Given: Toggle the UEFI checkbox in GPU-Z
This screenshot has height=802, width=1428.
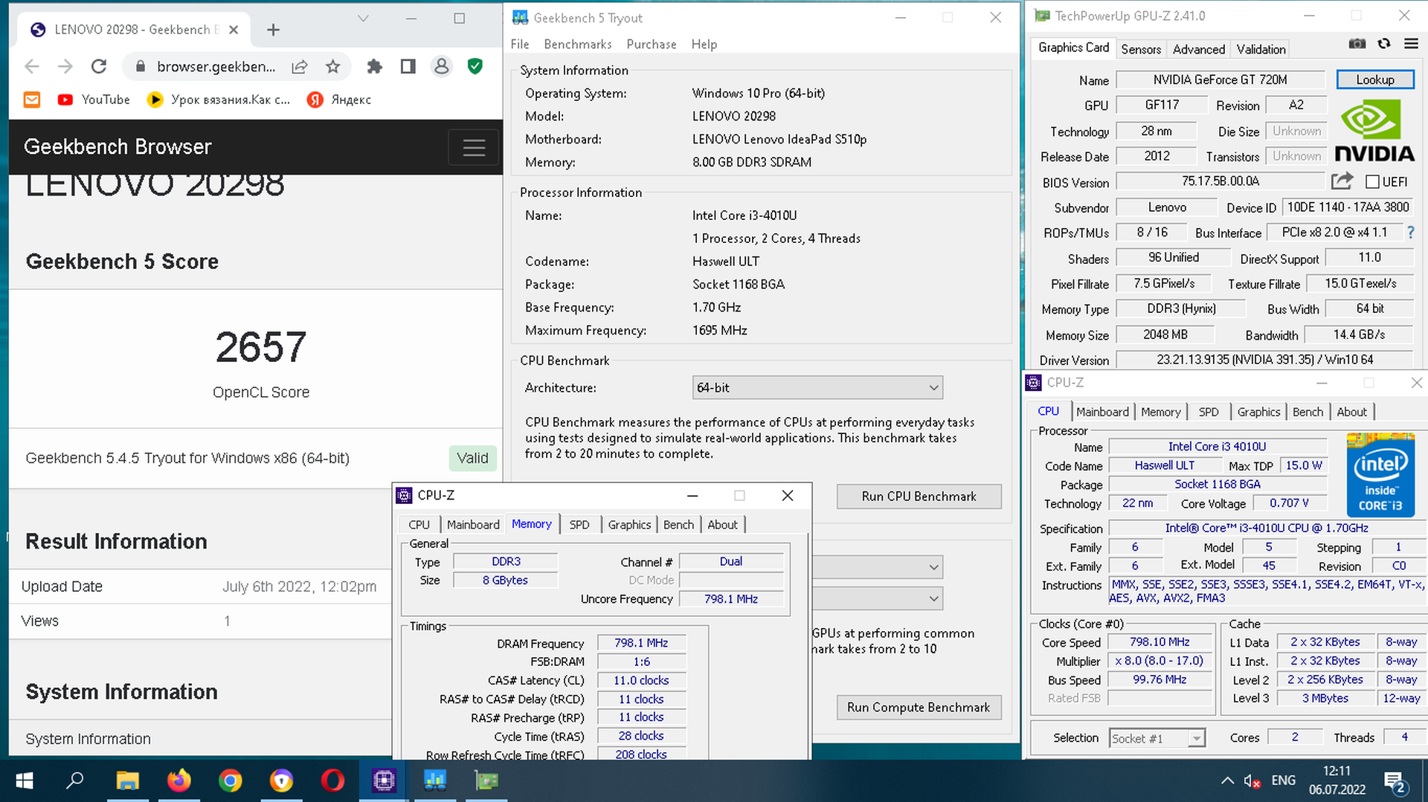Looking at the screenshot, I should [1373, 181].
